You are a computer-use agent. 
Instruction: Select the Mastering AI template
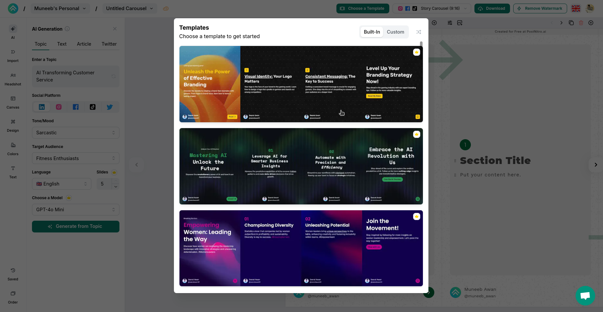(301, 166)
